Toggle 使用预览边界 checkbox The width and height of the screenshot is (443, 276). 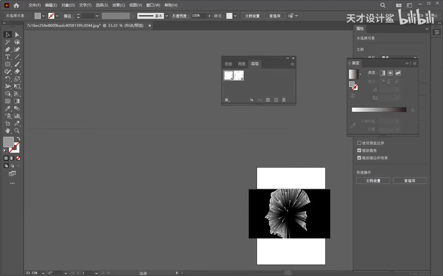[359, 143]
